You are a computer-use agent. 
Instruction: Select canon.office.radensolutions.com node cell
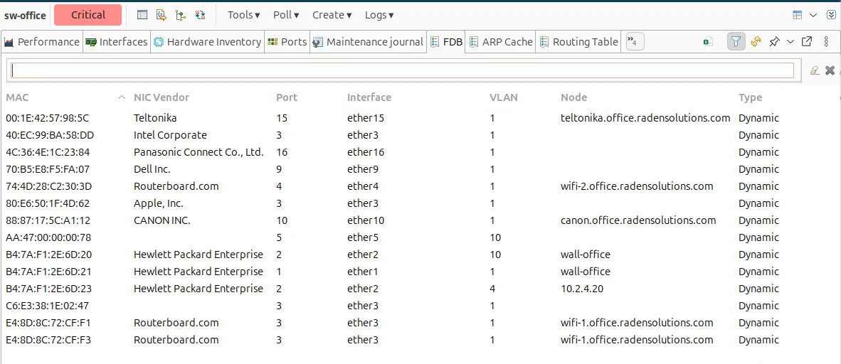point(638,221)
